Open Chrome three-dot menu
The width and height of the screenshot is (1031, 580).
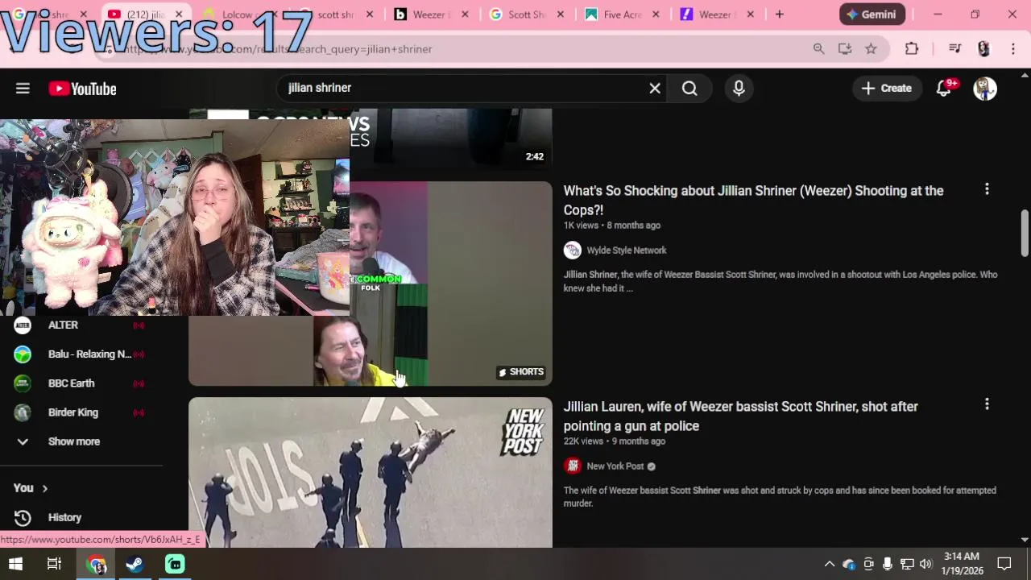(1013, 49)
